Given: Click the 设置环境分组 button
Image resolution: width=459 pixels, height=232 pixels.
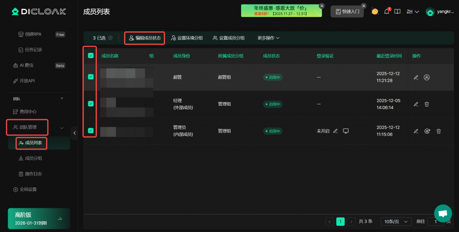Looking at the screenshot, I should 187,38.
